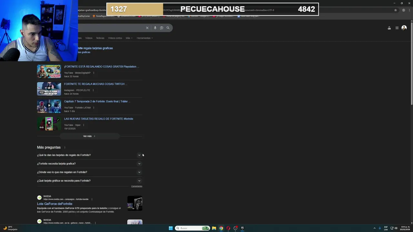Open ESP LAA language indicator
The image size is (413, 232).
386,228
